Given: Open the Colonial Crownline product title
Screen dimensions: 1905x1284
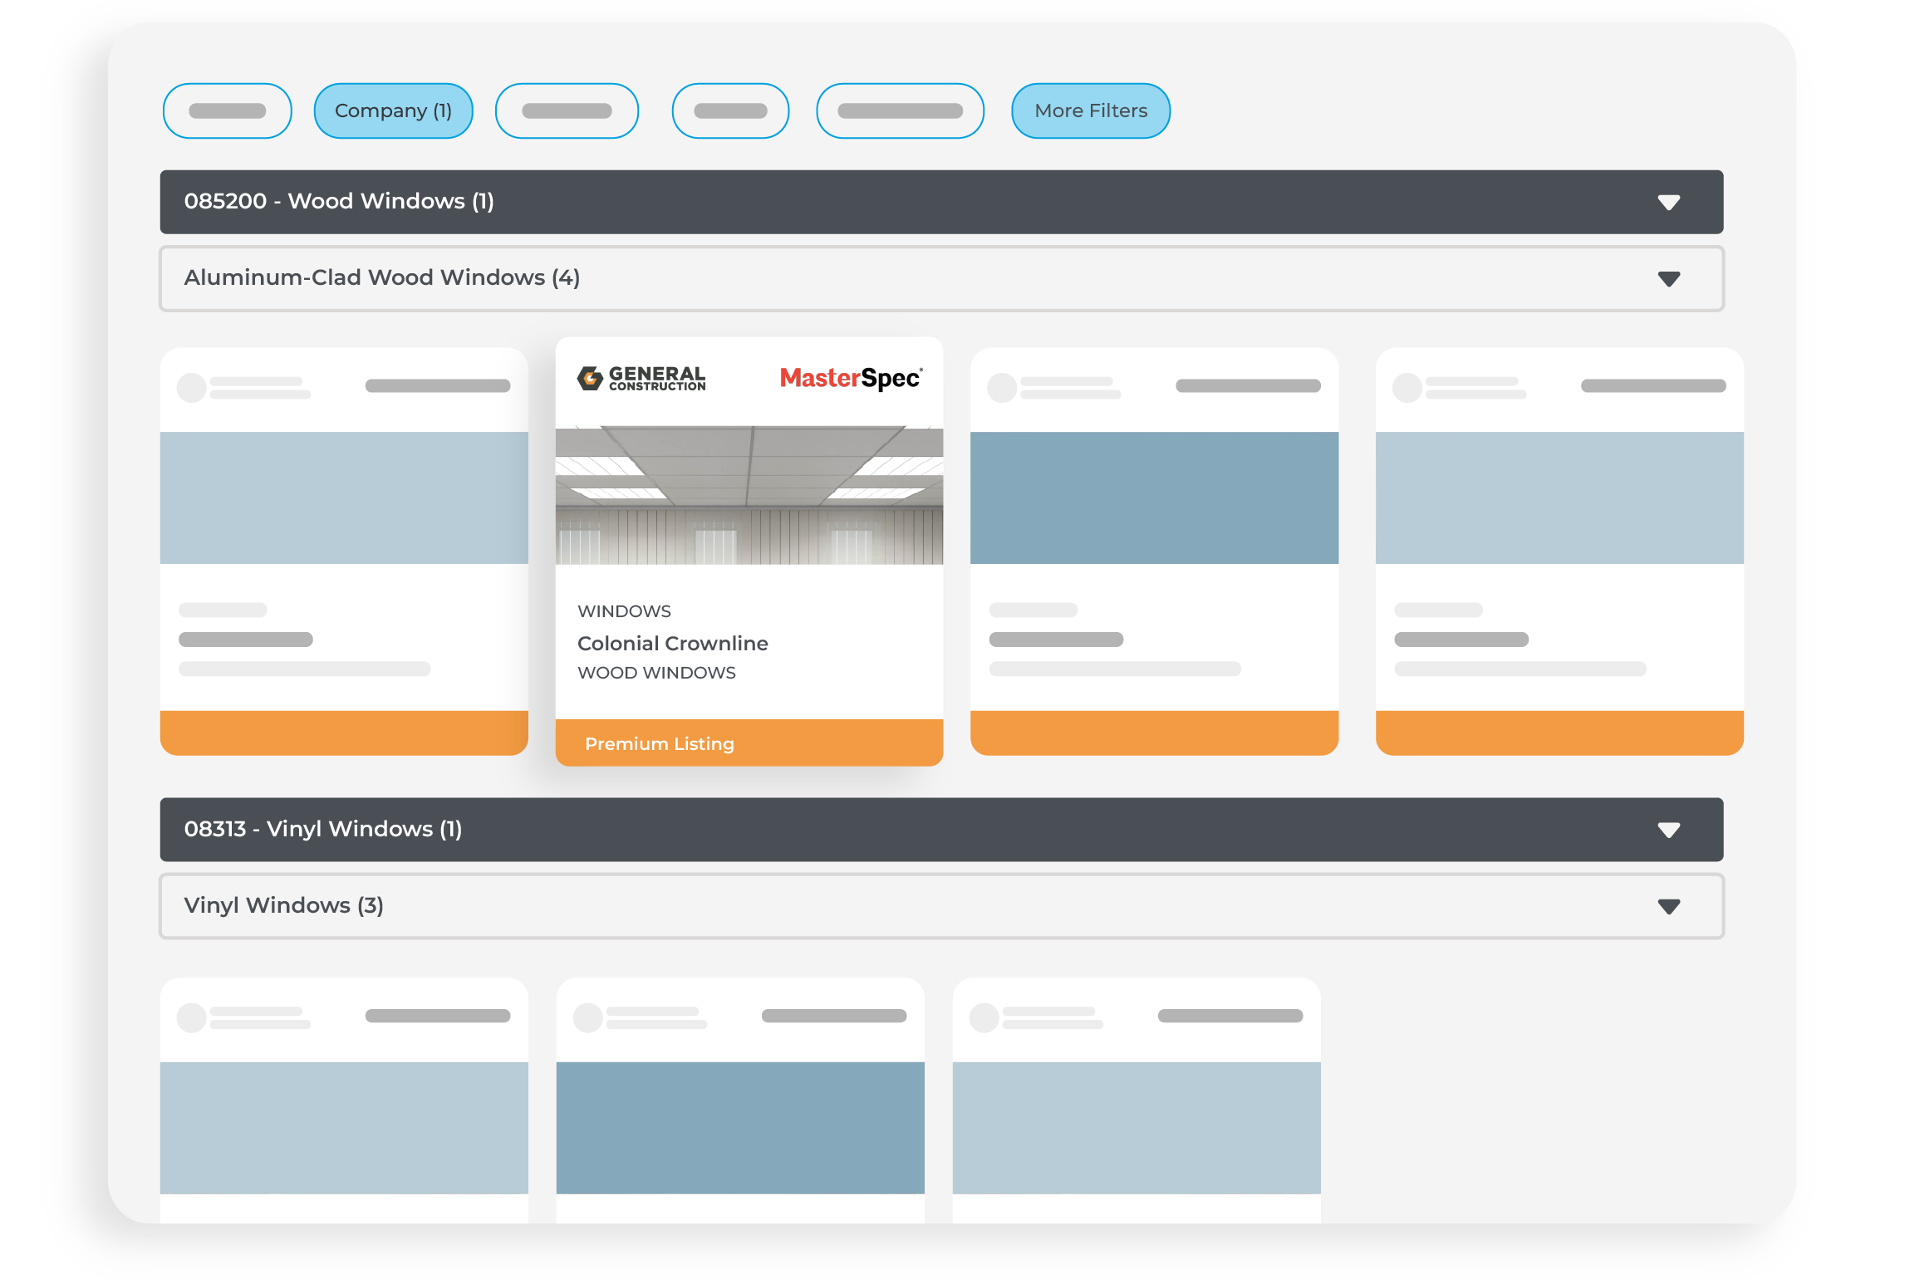Looking at the screenshot, I should pos(672,644).
